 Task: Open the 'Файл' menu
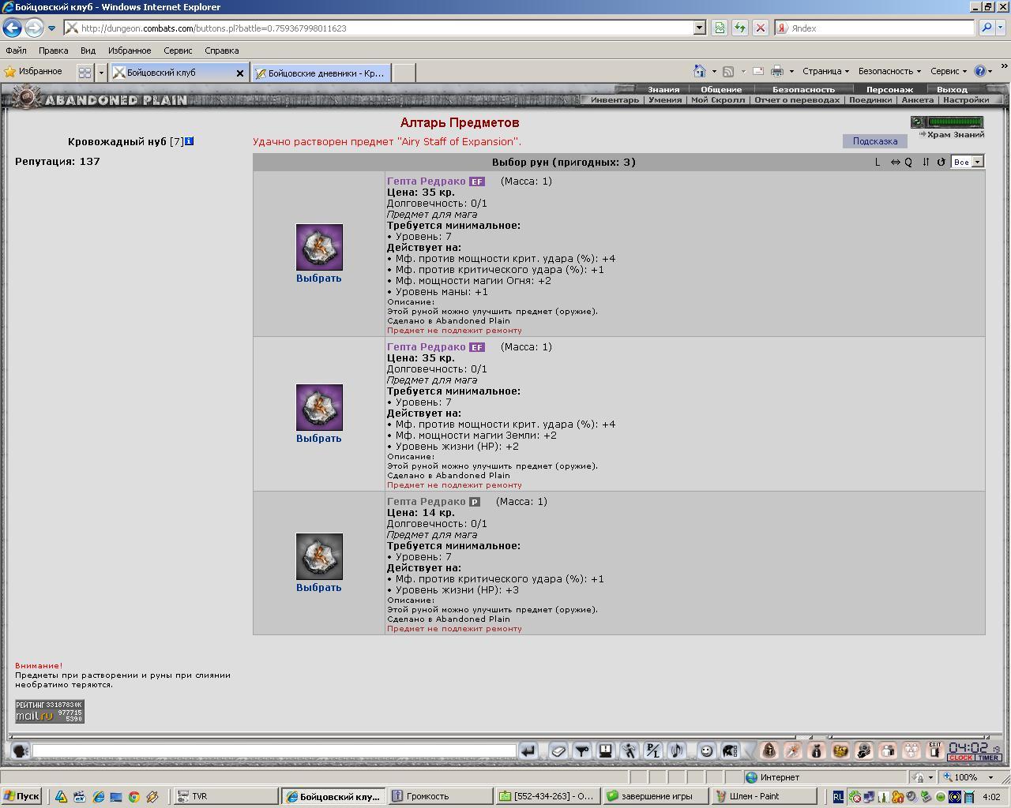pos(16,50)
